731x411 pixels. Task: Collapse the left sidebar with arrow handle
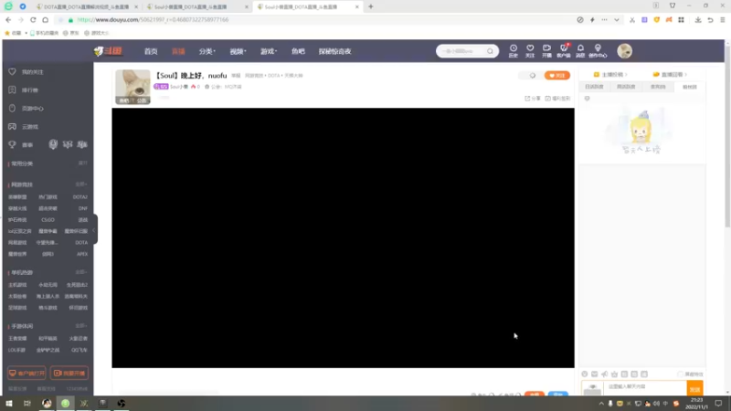95,229
